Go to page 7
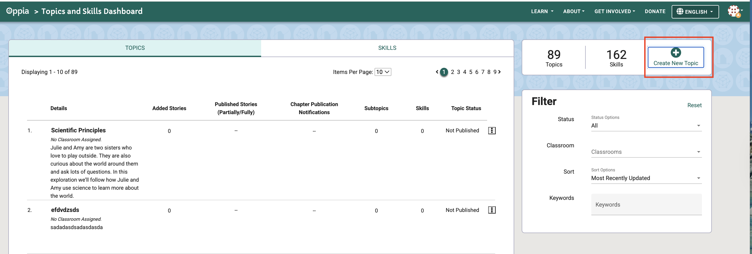 coord(483,72)
